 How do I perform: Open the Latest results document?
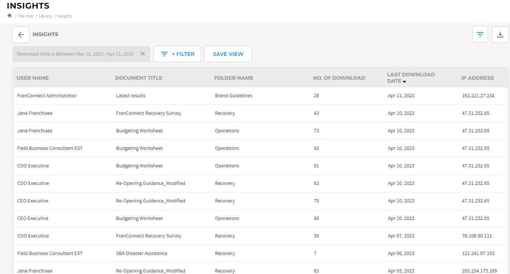pyautogui.click(x=131, y=96)
